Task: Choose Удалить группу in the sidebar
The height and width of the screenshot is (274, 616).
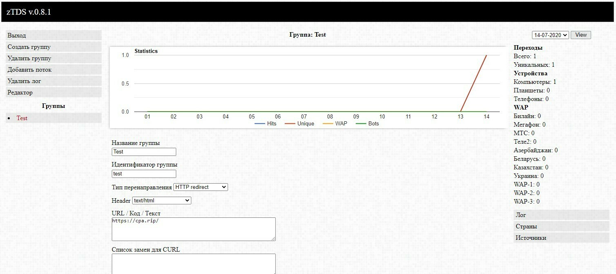Action: coord(53,58)
